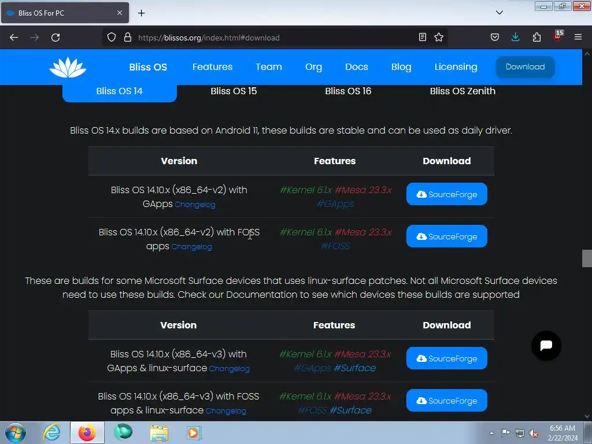
Task: Click Firefox icon in the taskbar
Action: 87,432
